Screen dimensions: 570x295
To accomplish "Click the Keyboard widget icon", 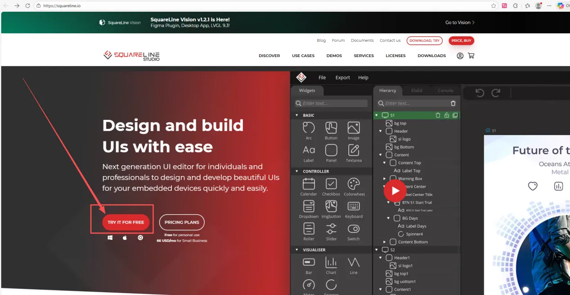I will [354, 206].
